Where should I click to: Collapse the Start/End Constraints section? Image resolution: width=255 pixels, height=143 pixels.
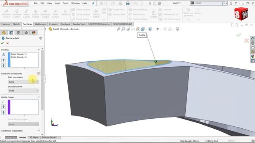tap(38, 73)
